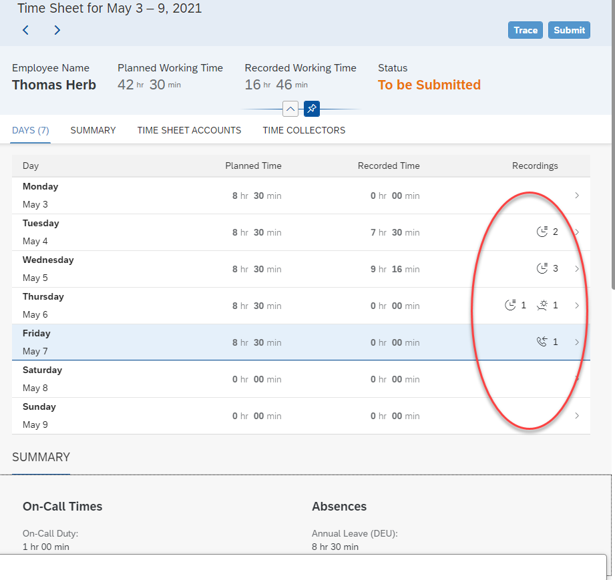Open the DAYS (7) tab

31,131
